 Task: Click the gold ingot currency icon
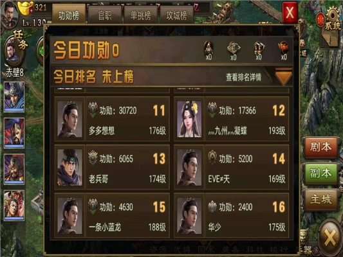pyautogui.click(x=25, y=8)
